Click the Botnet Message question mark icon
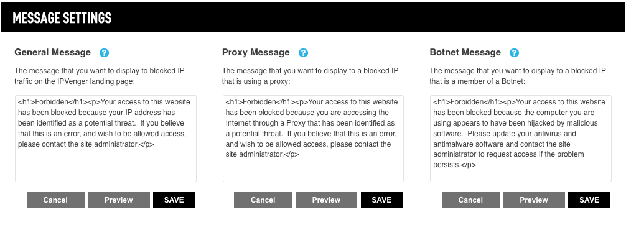626x230 pixels. [514, 53]
